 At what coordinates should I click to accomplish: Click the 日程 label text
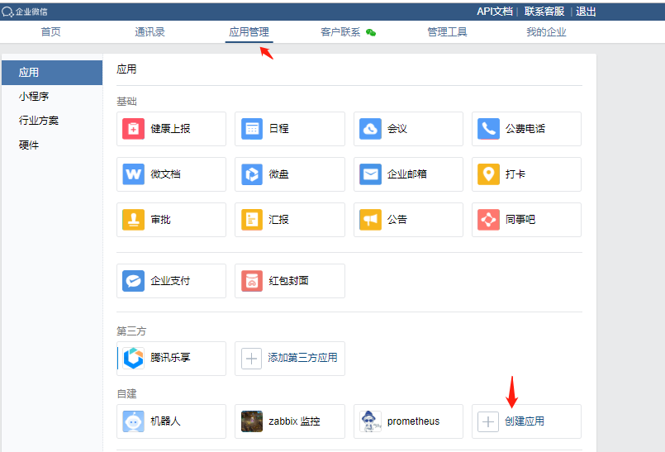[278, 129]
